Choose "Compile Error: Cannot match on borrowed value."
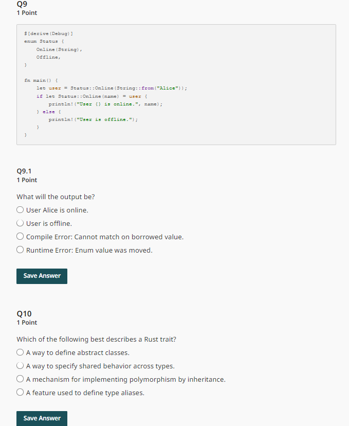Viewport: 349px width, 426px height. point(20,236)
